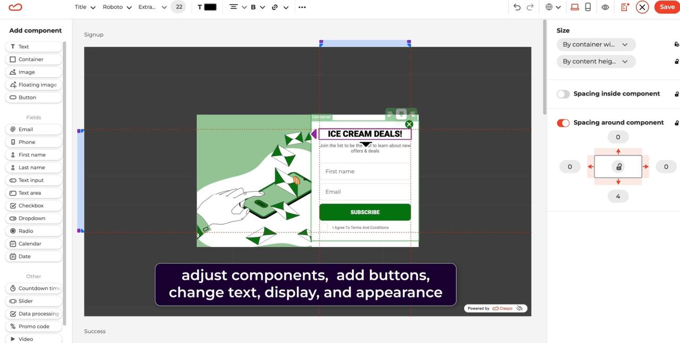The image size is (680, 343).
Task: Switch to mobile preview mode
Action: pos(588,6)
